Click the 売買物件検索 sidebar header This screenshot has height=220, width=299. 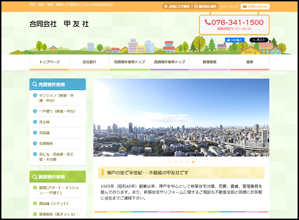(57, 84)
